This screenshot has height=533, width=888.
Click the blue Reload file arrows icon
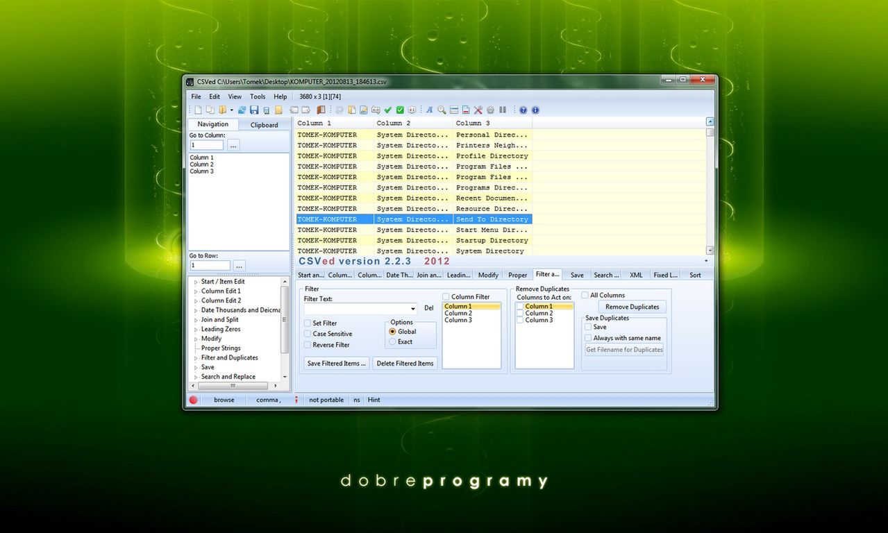pos(242,110)
